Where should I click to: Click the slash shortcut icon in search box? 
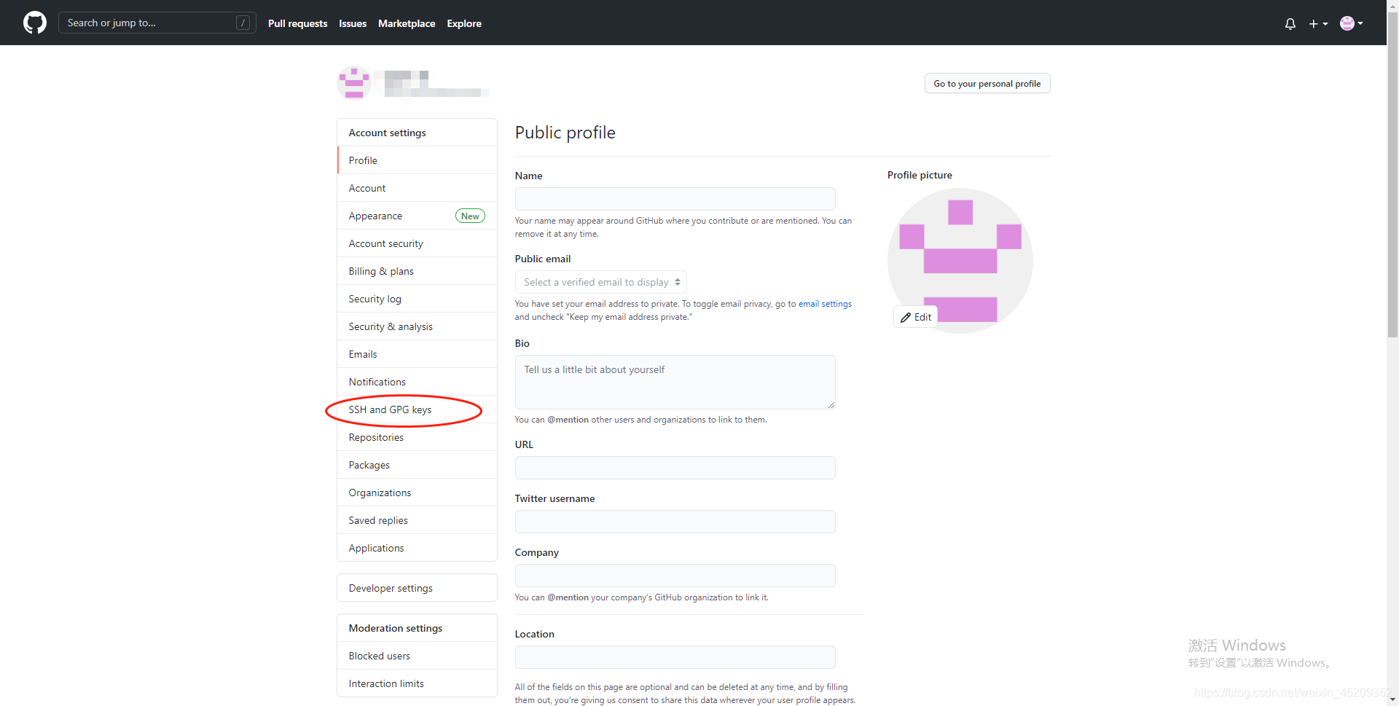pyautogui.click(x=243, y=23)
